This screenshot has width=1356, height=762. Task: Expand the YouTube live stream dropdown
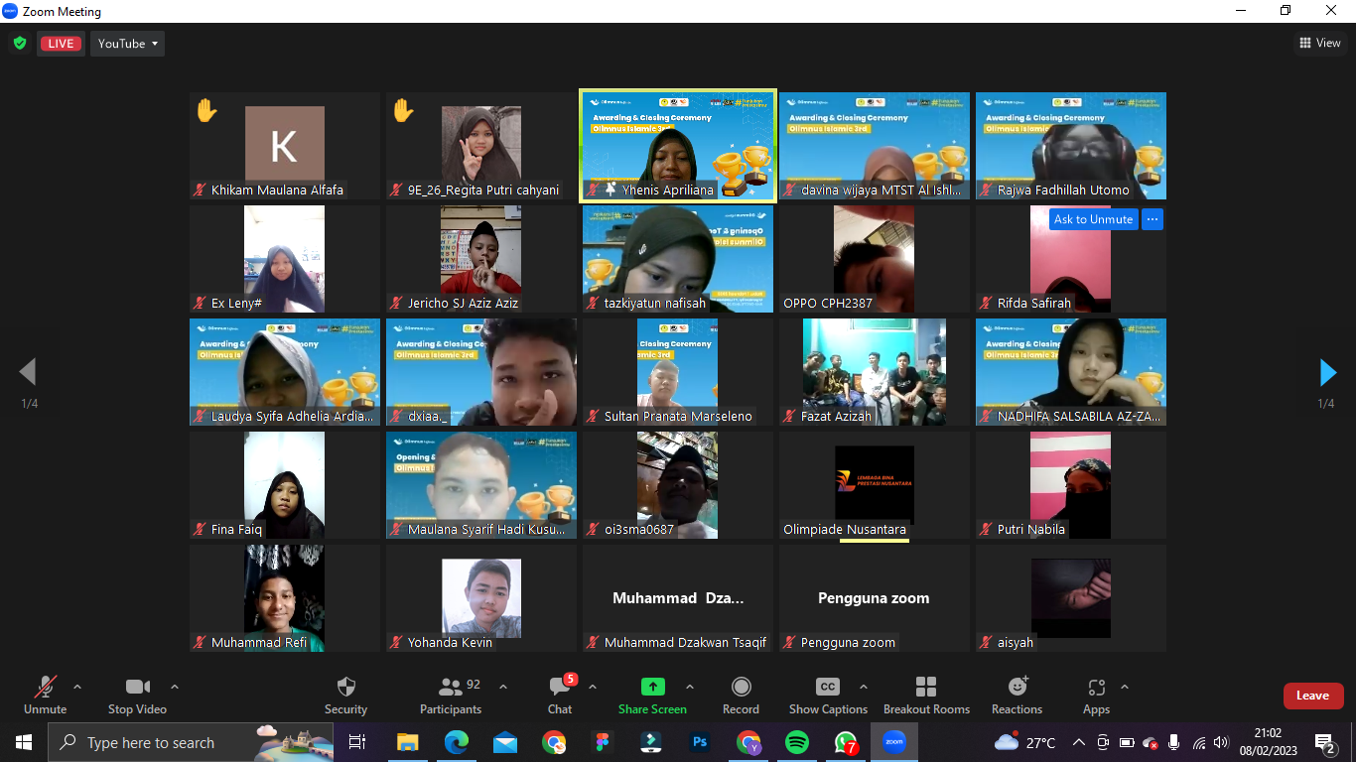(x=128, y=44)
